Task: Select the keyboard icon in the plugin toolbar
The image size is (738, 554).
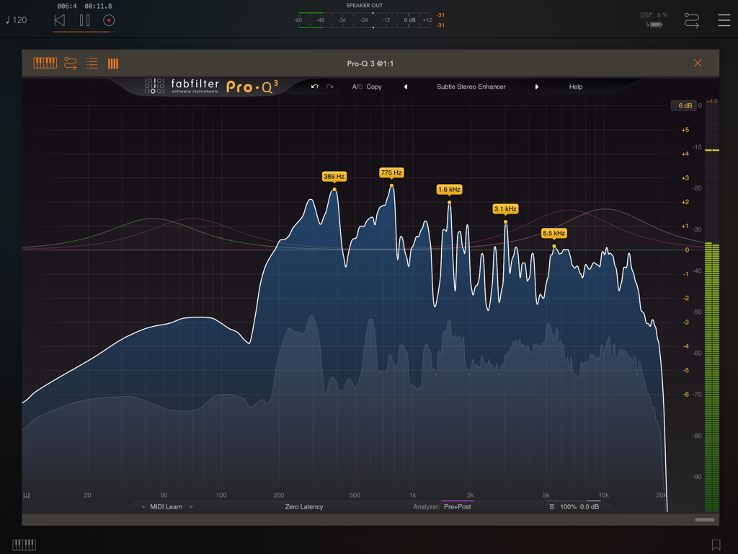Action: tap(45, 63)
